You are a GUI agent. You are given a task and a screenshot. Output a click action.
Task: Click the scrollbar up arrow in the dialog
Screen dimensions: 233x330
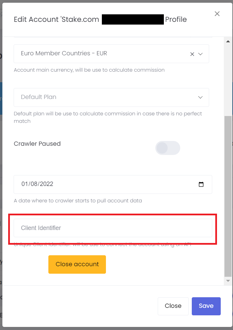(x=228, y=41)
